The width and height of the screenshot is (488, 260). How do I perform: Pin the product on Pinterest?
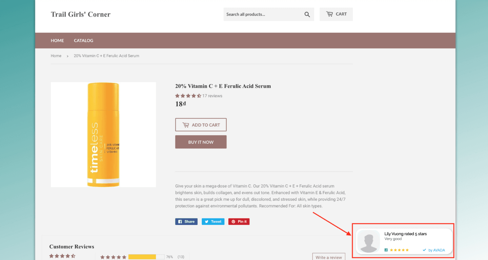(239, 222)
